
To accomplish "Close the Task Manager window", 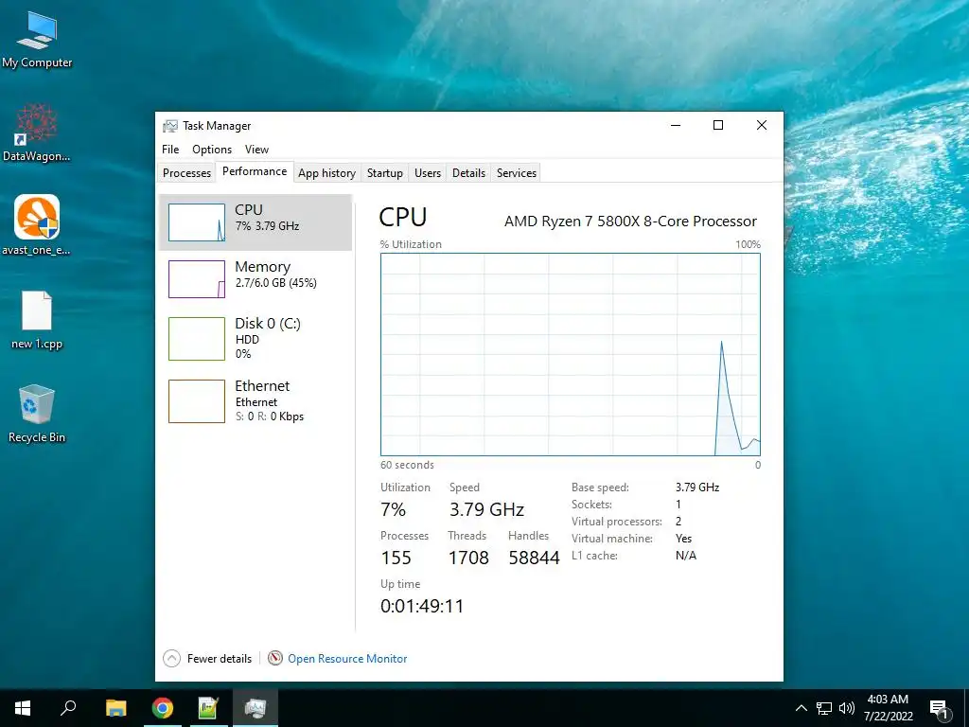I will (x=762, y=126).
